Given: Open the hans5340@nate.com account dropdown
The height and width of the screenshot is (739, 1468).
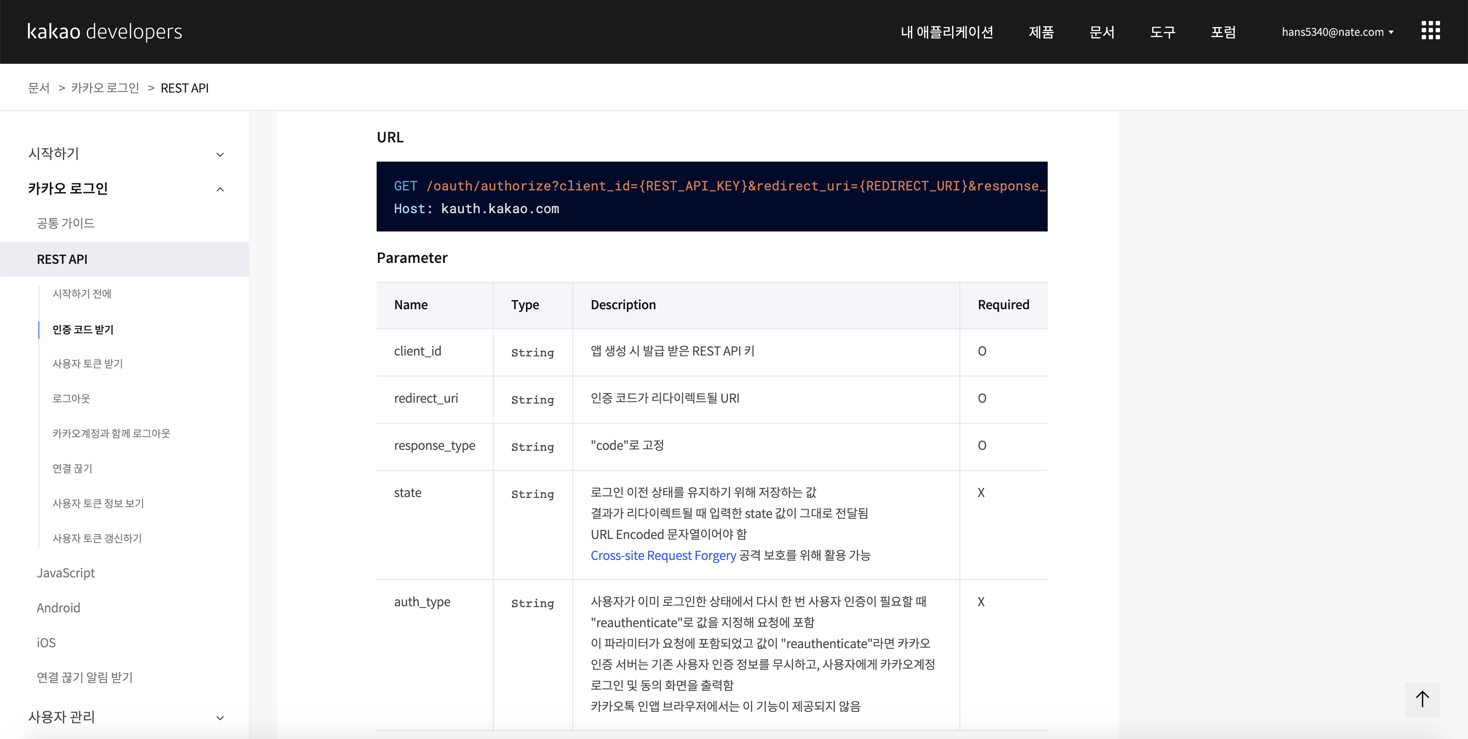Looking at the screenshot, I should 1337,32.
